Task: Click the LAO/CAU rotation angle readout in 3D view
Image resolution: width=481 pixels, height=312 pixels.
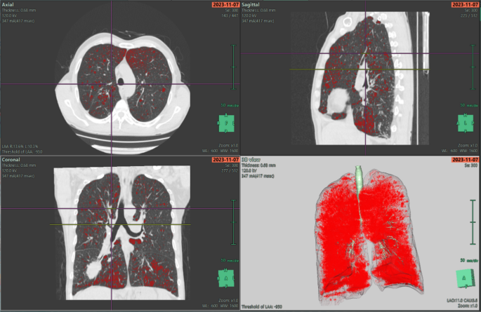Action: tap(462, 301)
